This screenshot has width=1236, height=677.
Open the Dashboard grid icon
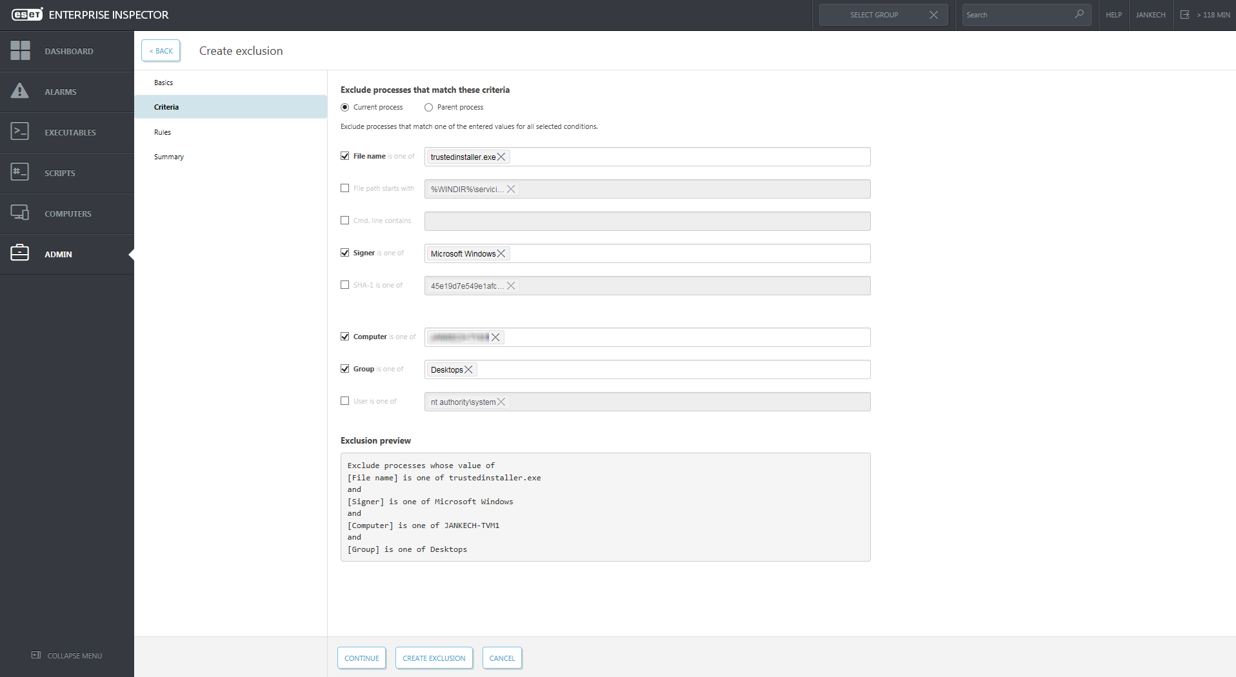20,51
